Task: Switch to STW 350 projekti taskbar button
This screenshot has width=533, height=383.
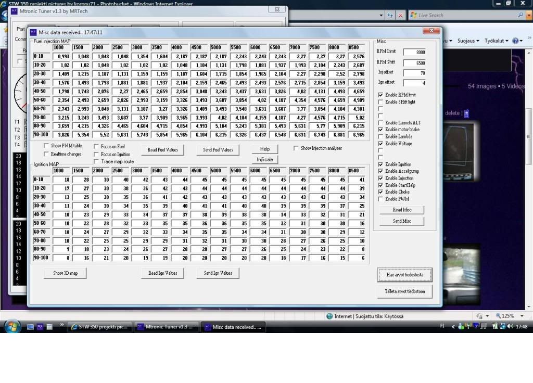Action: point(100,327)
